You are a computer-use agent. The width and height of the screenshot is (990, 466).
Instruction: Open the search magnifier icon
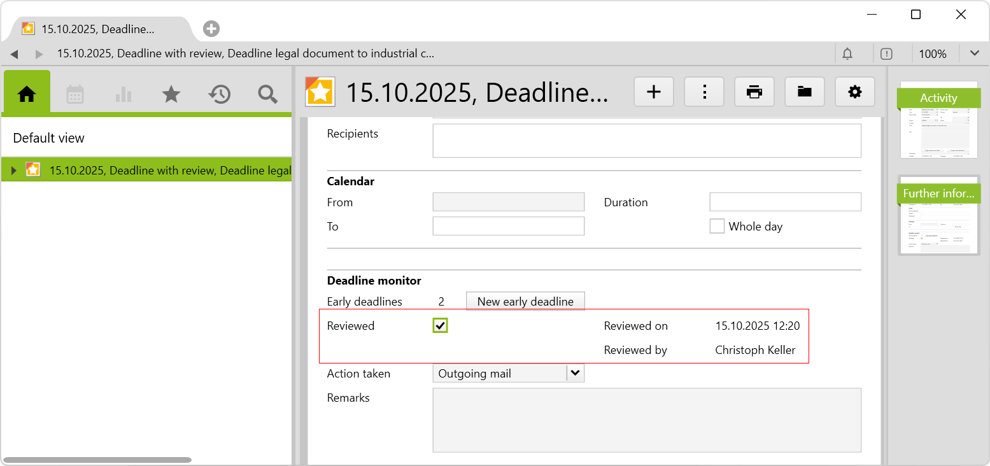[267, 94]
